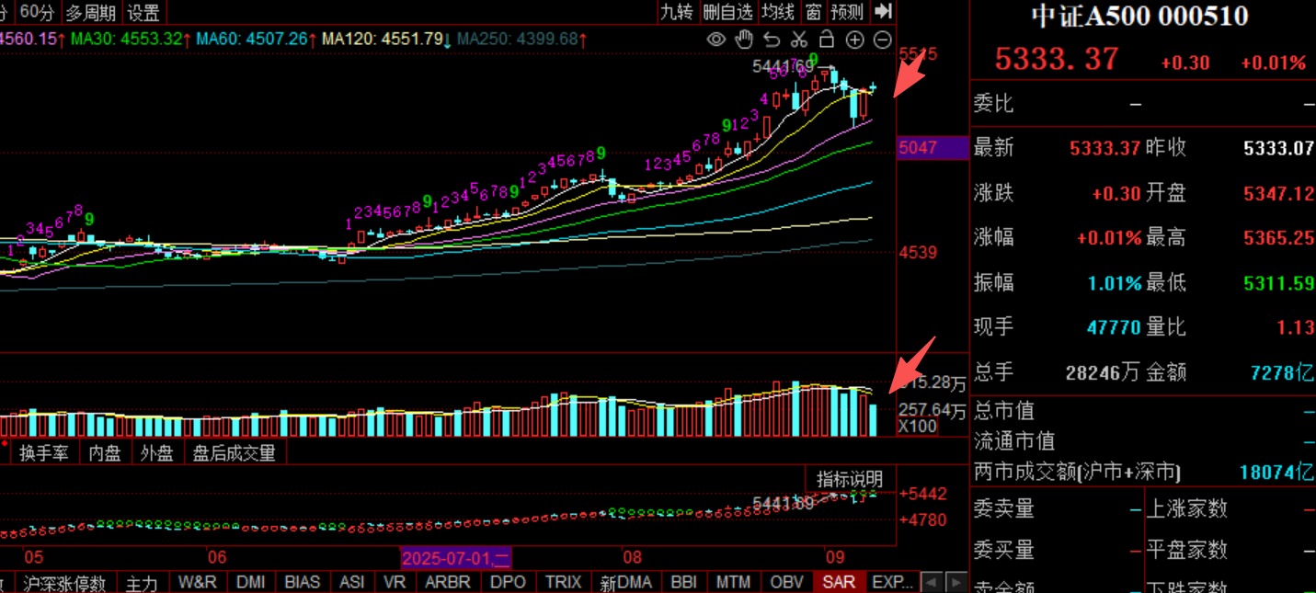Select the 新DMA indicator tab
The height and width of the screenshot is (593, 1316).
(625, 583)
